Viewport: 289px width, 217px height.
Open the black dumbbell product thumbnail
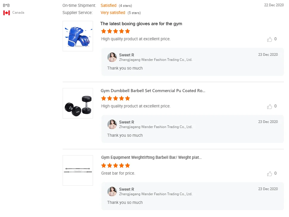click(78, 103)
